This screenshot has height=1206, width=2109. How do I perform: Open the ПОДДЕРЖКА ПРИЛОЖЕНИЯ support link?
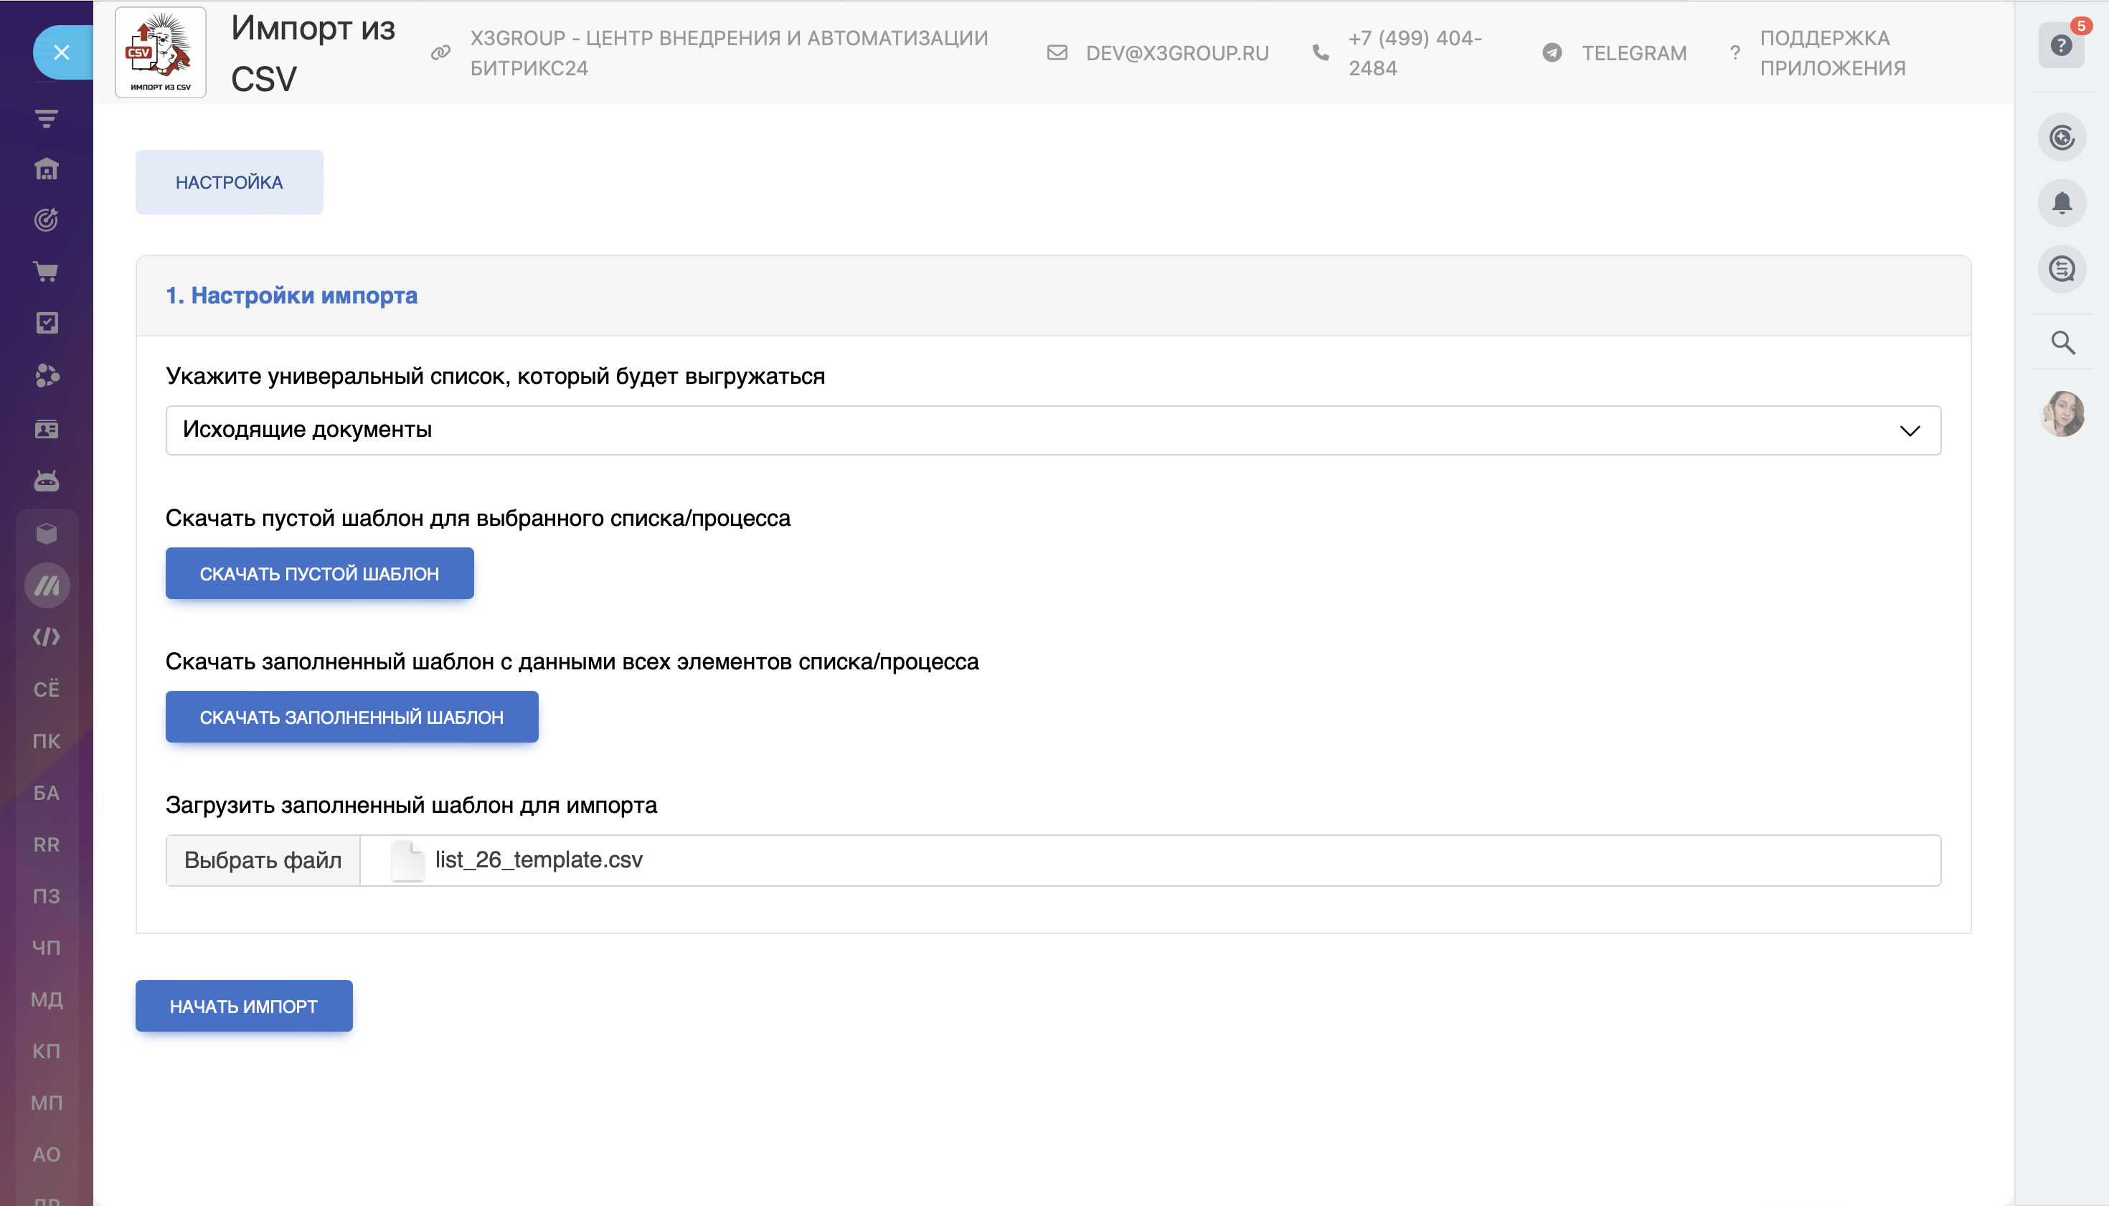[1831, 53]
